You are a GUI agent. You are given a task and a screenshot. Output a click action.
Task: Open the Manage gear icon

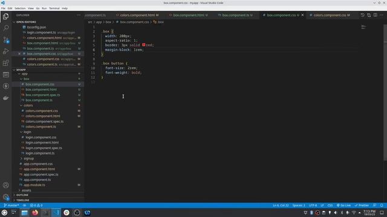click(5, 197)
